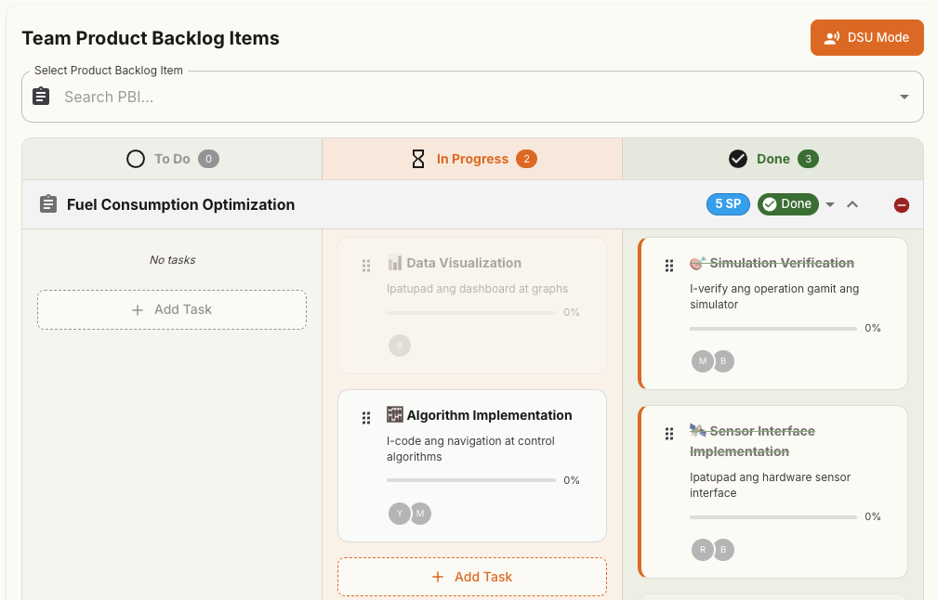This screenshot has width=937, height=600.
Task: Click avatar M on Simulation Verification card
Action: [702, 361]
